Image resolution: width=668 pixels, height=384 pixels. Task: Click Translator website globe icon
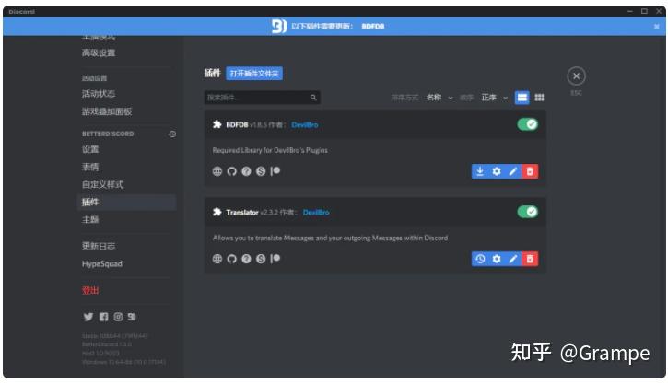tap(217, 259)
